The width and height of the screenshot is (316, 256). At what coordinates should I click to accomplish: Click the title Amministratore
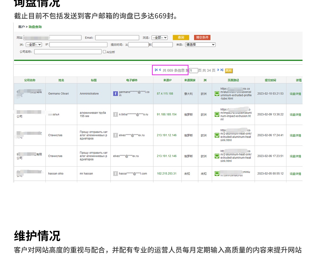tap(89, 94)
